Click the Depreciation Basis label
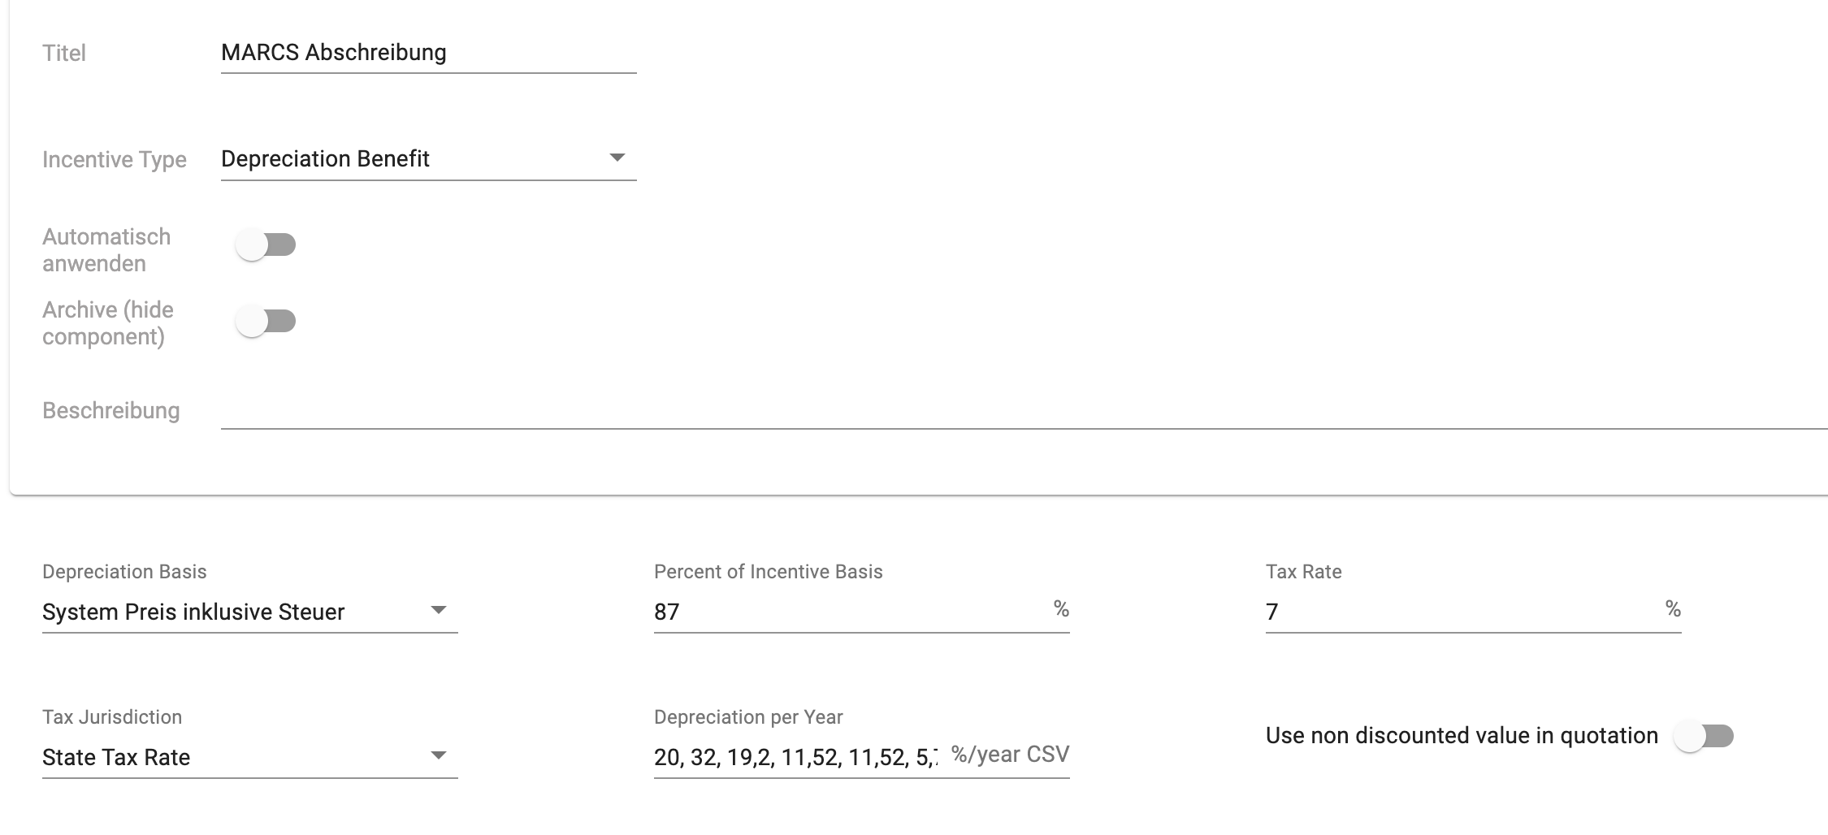This screenshot has width=1828, height=835. click(124, 572)
